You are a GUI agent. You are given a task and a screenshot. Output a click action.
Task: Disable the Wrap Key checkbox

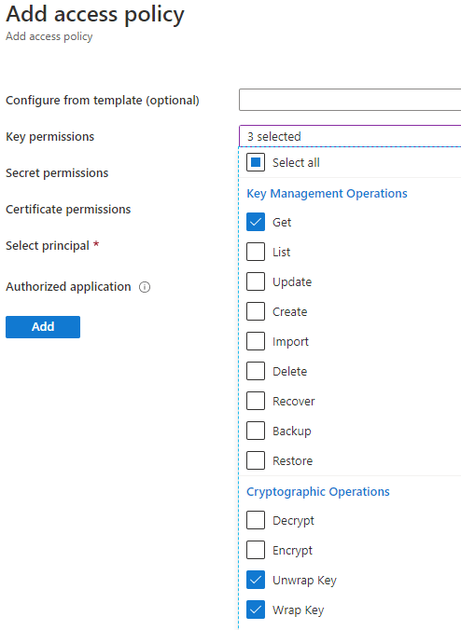point(256,609)
